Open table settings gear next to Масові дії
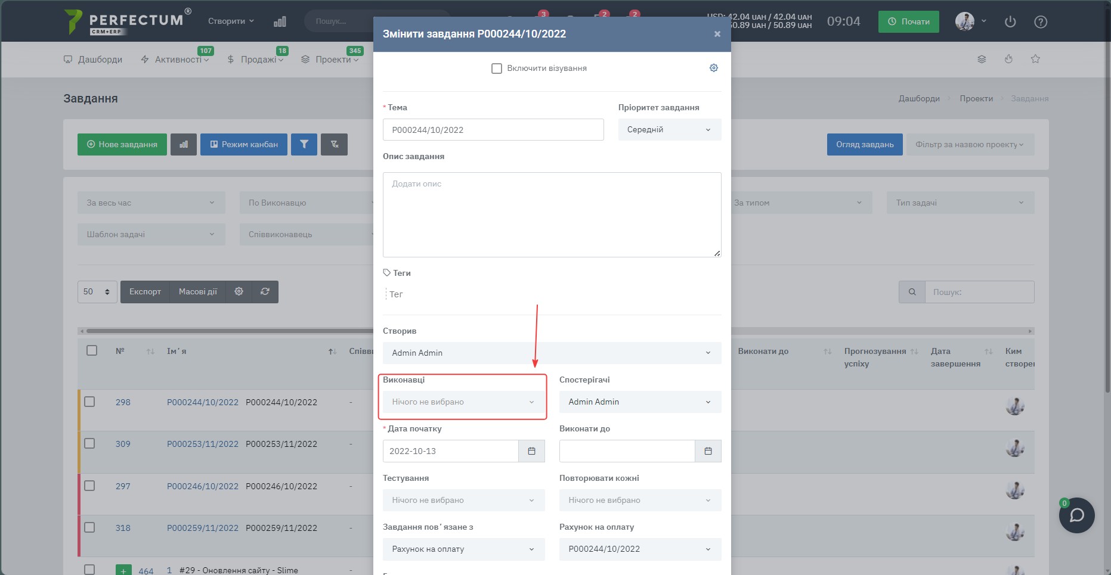Viewport: 1111px width, 575px height. (x=239, y=291)
